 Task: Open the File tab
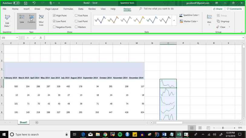(x=5, y=9)
